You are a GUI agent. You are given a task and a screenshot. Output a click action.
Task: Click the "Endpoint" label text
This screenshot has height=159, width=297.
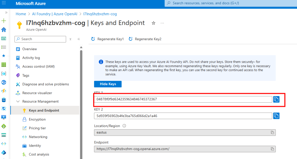click(101, 143)
